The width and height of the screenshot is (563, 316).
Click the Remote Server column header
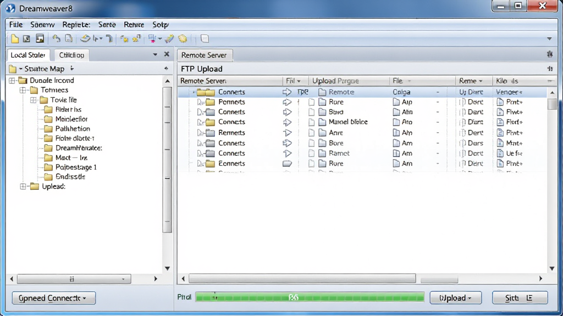tap(230, 81)
